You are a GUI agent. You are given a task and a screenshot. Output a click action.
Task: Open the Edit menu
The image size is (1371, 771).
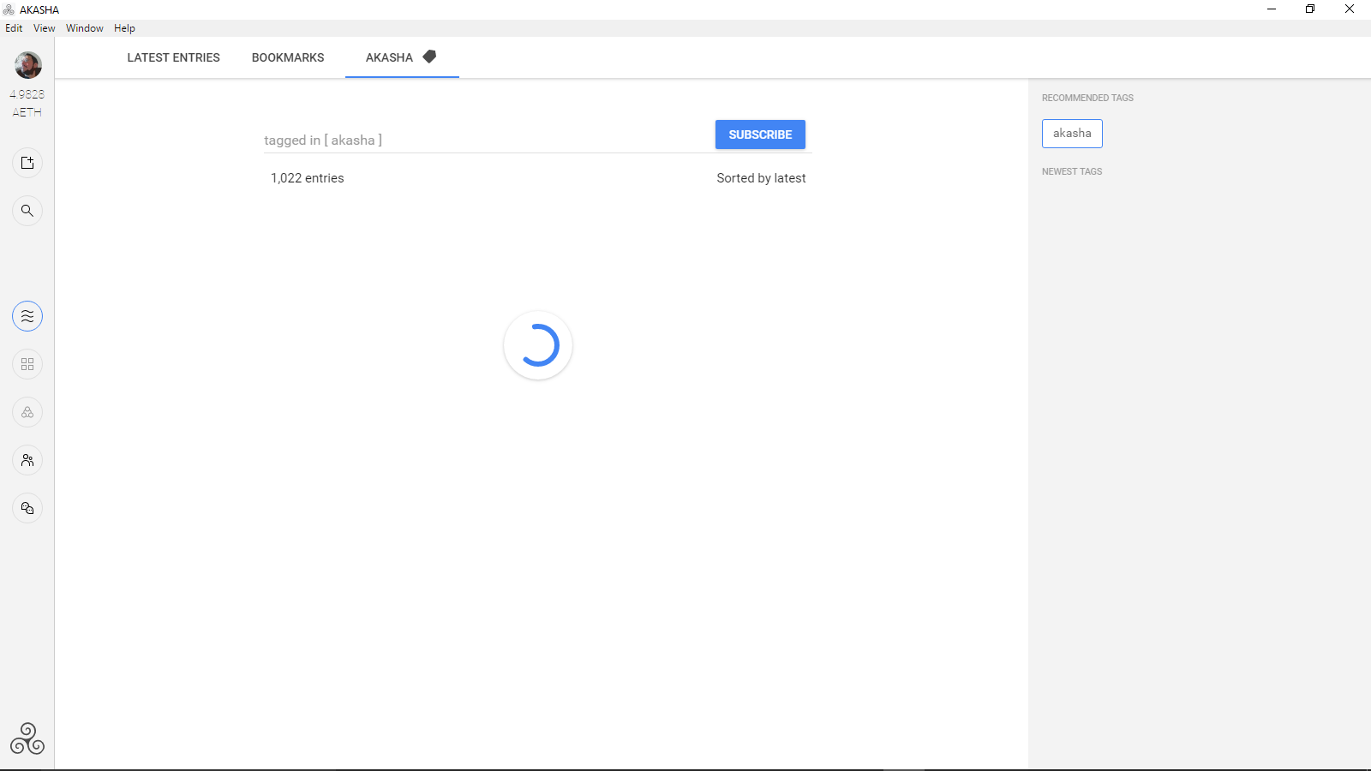pyautogui.click(x=14, y=28)
